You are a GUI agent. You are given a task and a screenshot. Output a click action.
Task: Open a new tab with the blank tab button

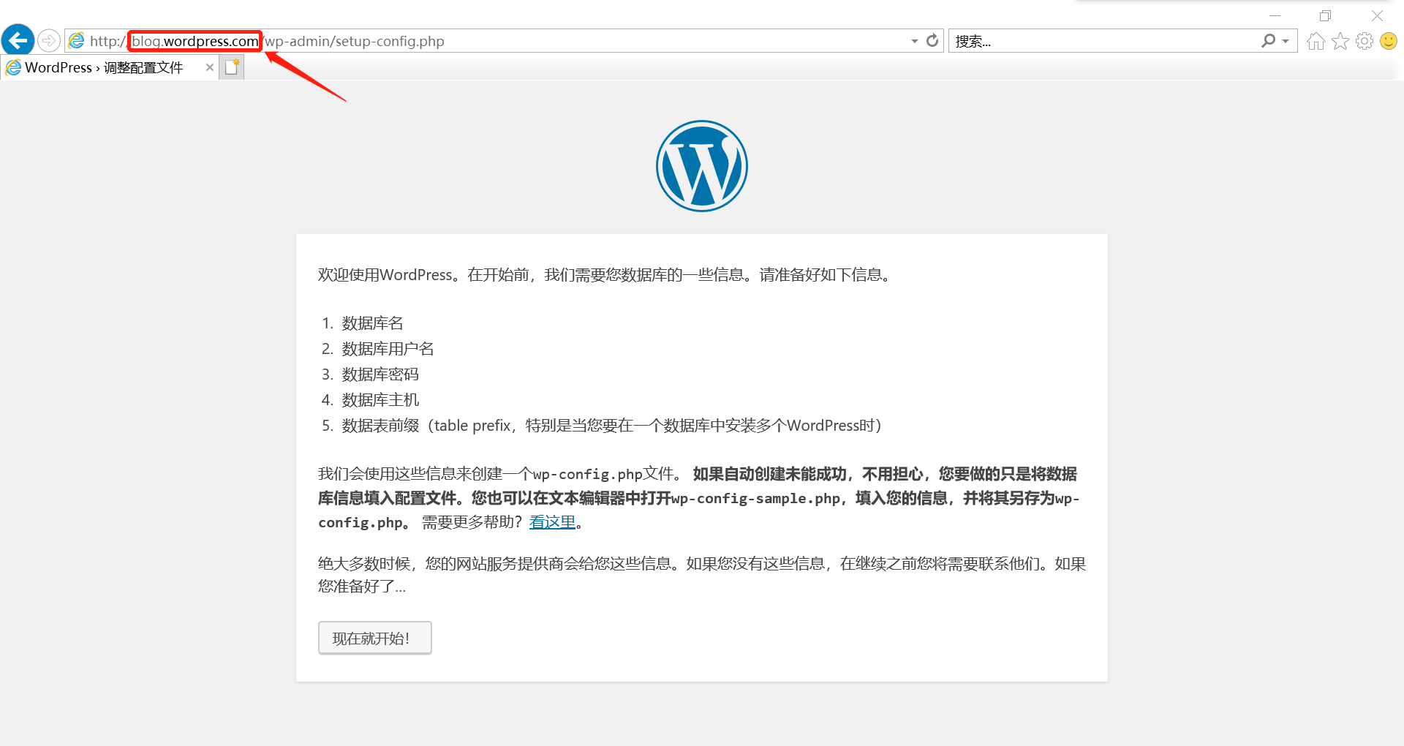click(232, 67)
